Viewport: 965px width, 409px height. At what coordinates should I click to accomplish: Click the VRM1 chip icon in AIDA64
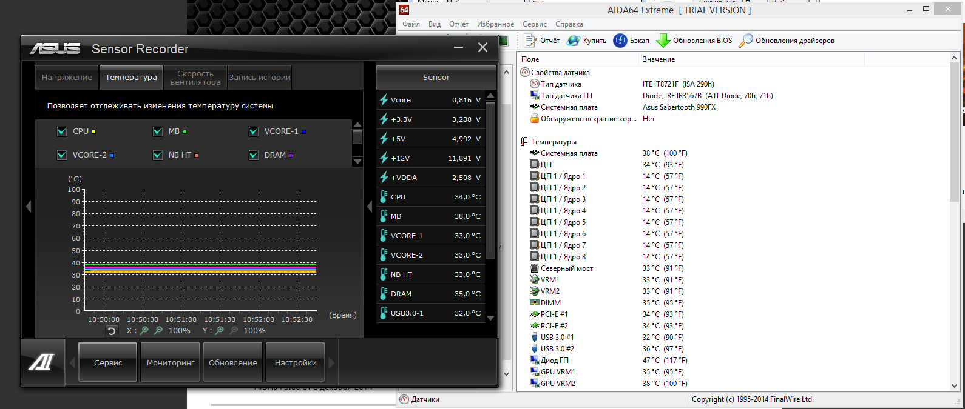(535, 280)
